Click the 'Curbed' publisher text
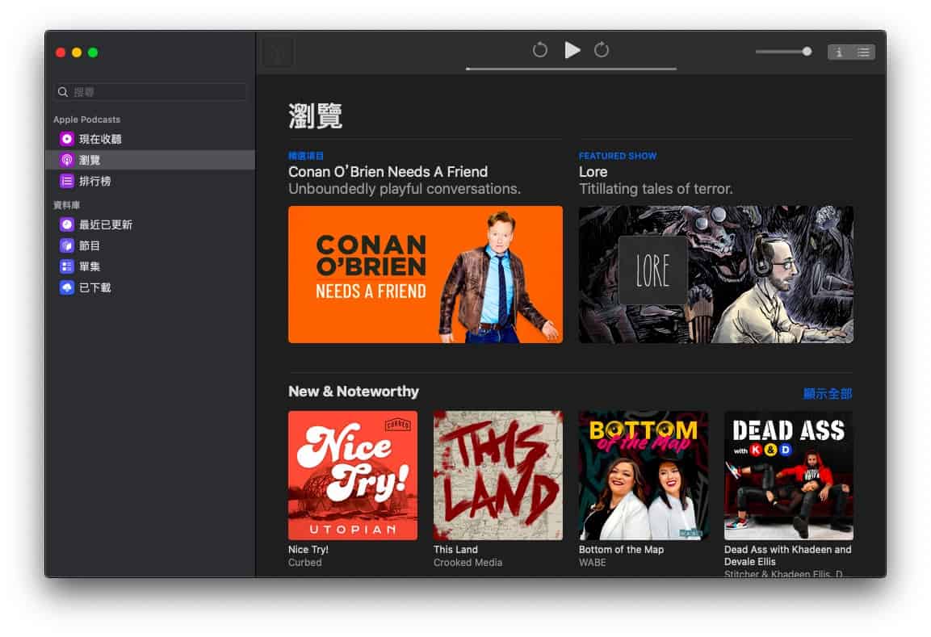This screenshot has width=931, height=637. click(304, 562)
